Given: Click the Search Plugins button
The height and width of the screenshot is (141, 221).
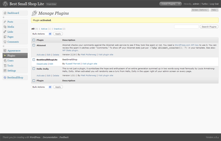Looking at the screenshot, I should tap(209, 27).
